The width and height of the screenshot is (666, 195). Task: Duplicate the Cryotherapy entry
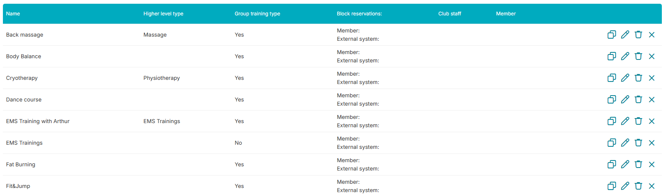pyautogui.click(x=612, y=78)
